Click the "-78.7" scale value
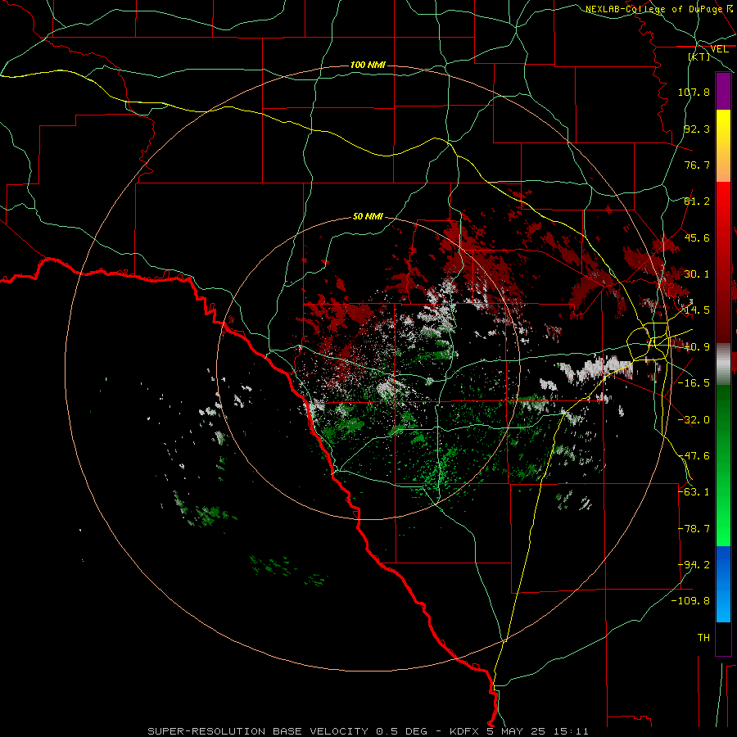This screenshot has width=737, height=737. [x=694, y=529]
